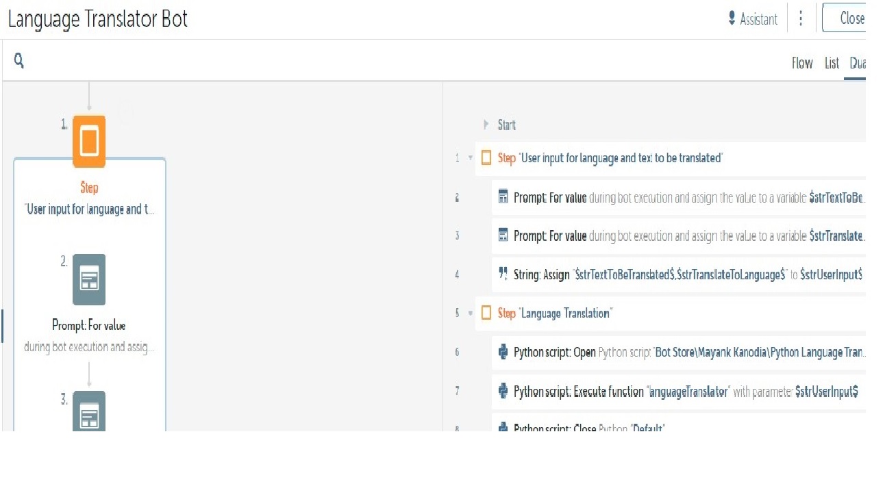Viewport: 885px width, 497px height.
Task: Click the search magnifier icon
Action: pyautogui.click(x=19, y=62)
